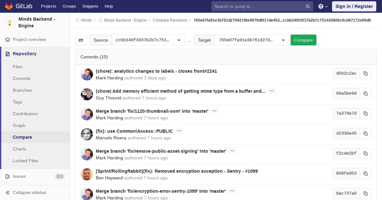
Task: Open Ben Hayward author link
Action: [x=109, y=178]
